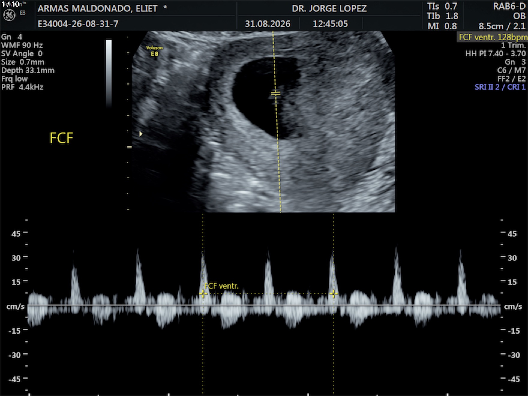Image resolution: width=528 pixels, height=396 pixels.
Task: Select the left FCF ventr. caliper cross
Action: [203, 294]
